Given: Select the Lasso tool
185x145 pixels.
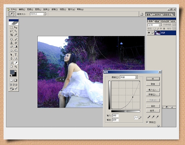Looking at the screenshot, I should [11, 31].
